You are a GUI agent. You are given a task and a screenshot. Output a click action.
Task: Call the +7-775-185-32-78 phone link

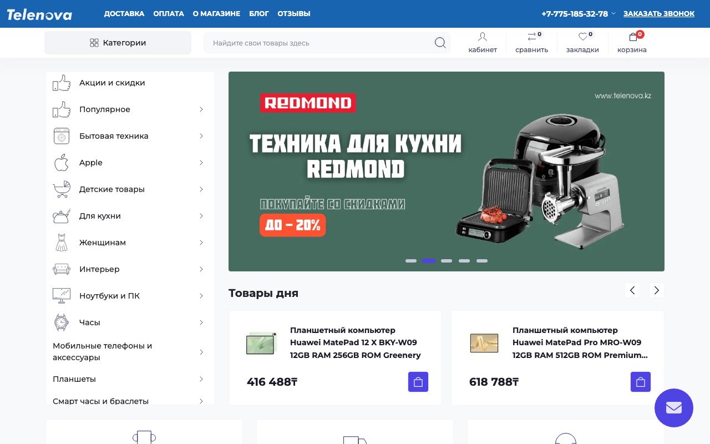(575, 14)
